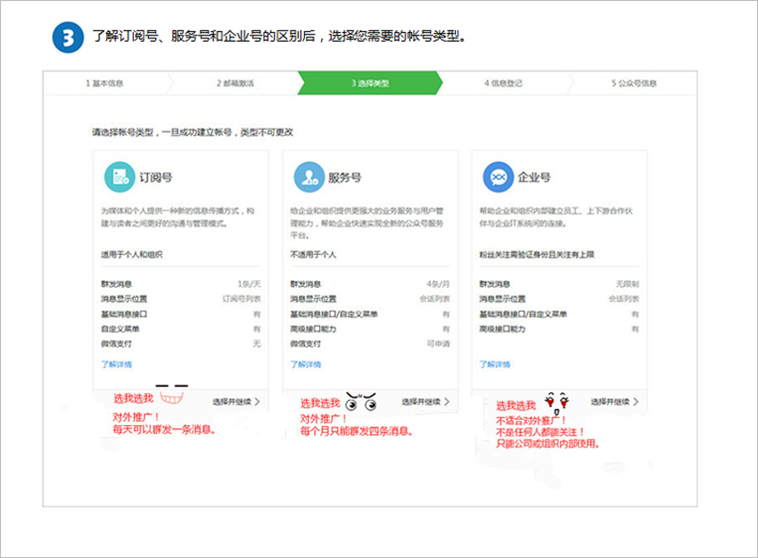Click the green 订阅号 account type icon
Screen dimensions: 758x558
point(117,177)
